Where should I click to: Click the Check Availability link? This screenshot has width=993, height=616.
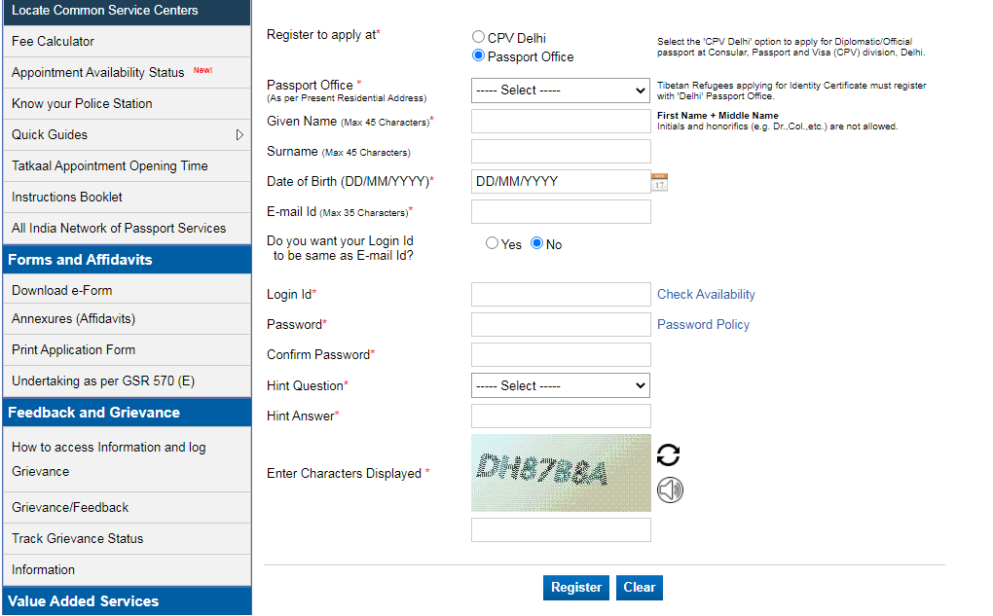(706, 295)
